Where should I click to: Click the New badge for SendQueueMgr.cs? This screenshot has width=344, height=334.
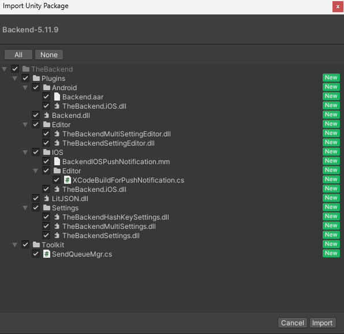pyautogui.click(x=331, y=253)
